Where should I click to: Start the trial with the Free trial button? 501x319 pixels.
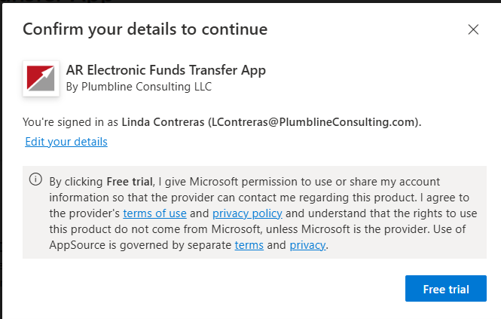(x=446, y=288)
